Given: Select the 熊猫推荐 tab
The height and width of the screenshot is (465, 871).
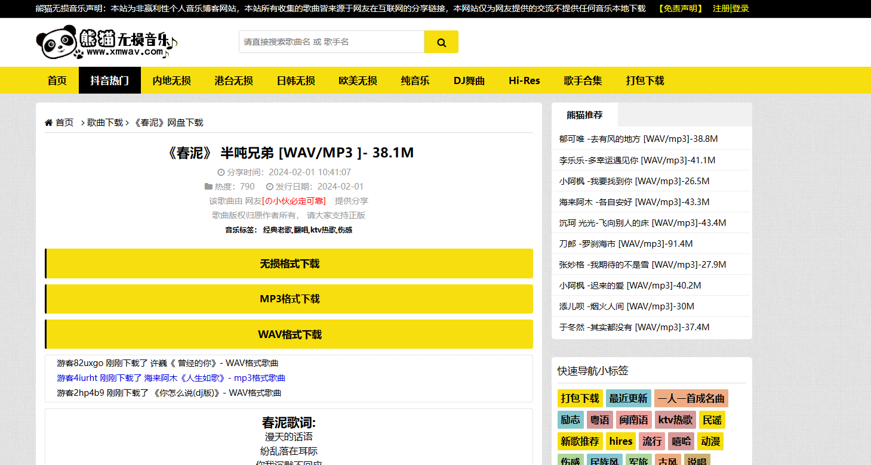Looking at the screenshot, I should (x=584, y=115).
